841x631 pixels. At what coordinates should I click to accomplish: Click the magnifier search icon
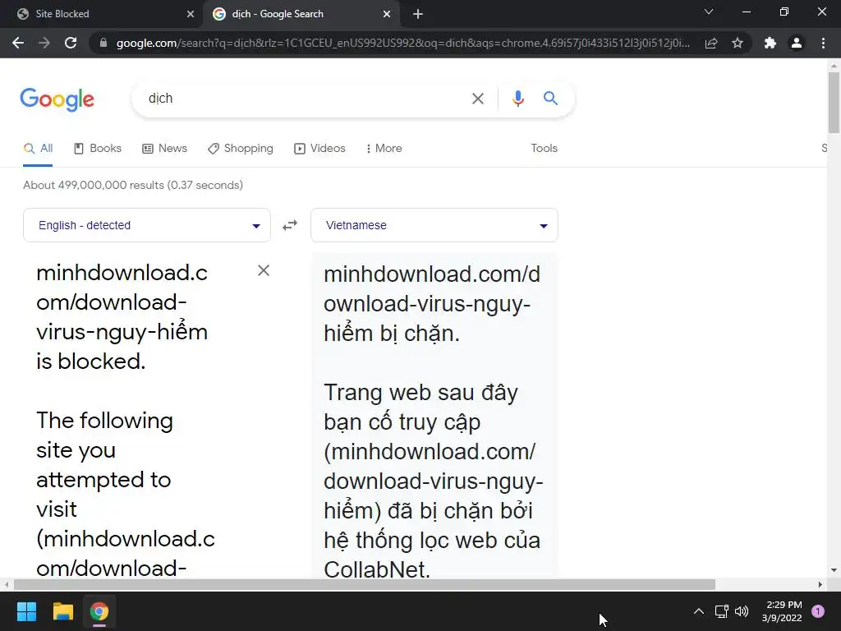[550, 99]
